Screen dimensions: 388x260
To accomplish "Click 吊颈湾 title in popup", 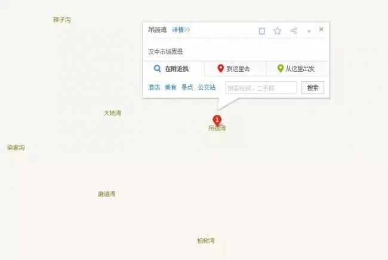I will point(158,30).
